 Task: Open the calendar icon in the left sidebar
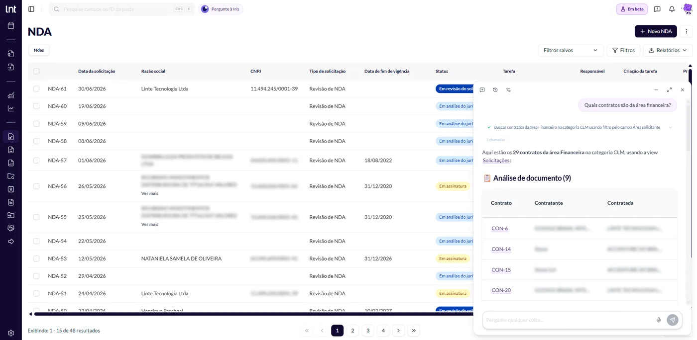pos(11,25)
